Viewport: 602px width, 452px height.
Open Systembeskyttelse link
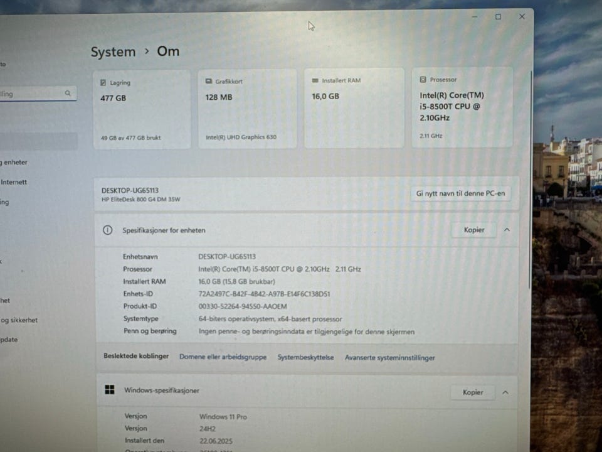point(305,357)
